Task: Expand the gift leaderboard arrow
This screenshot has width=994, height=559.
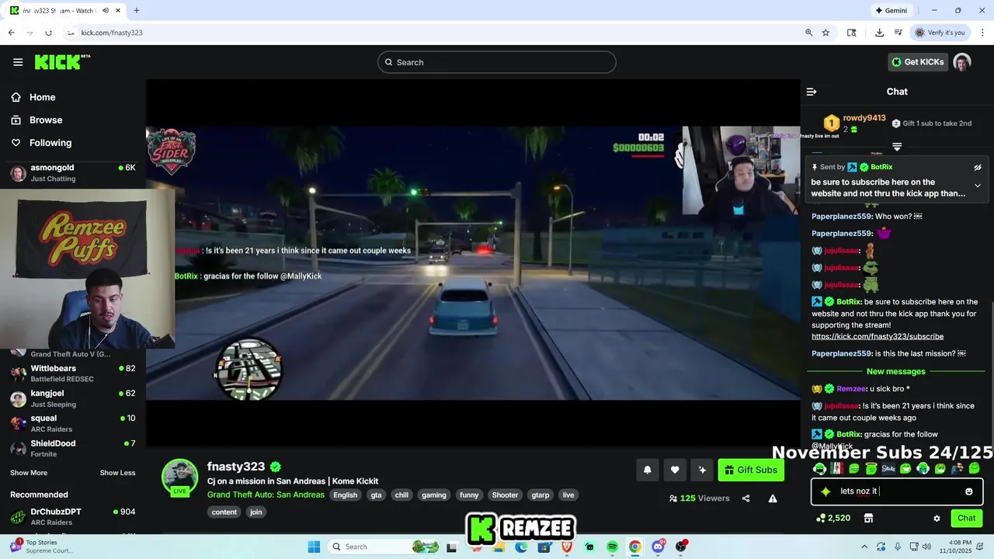Action: [x=897, y=147]
